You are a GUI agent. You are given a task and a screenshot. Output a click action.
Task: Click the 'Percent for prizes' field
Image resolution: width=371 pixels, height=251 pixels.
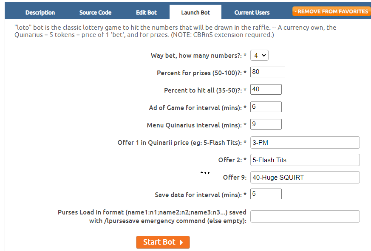[267, 72]
